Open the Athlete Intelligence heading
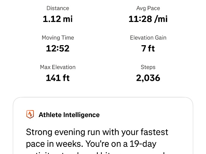206x154 pixels. (69, 115)
